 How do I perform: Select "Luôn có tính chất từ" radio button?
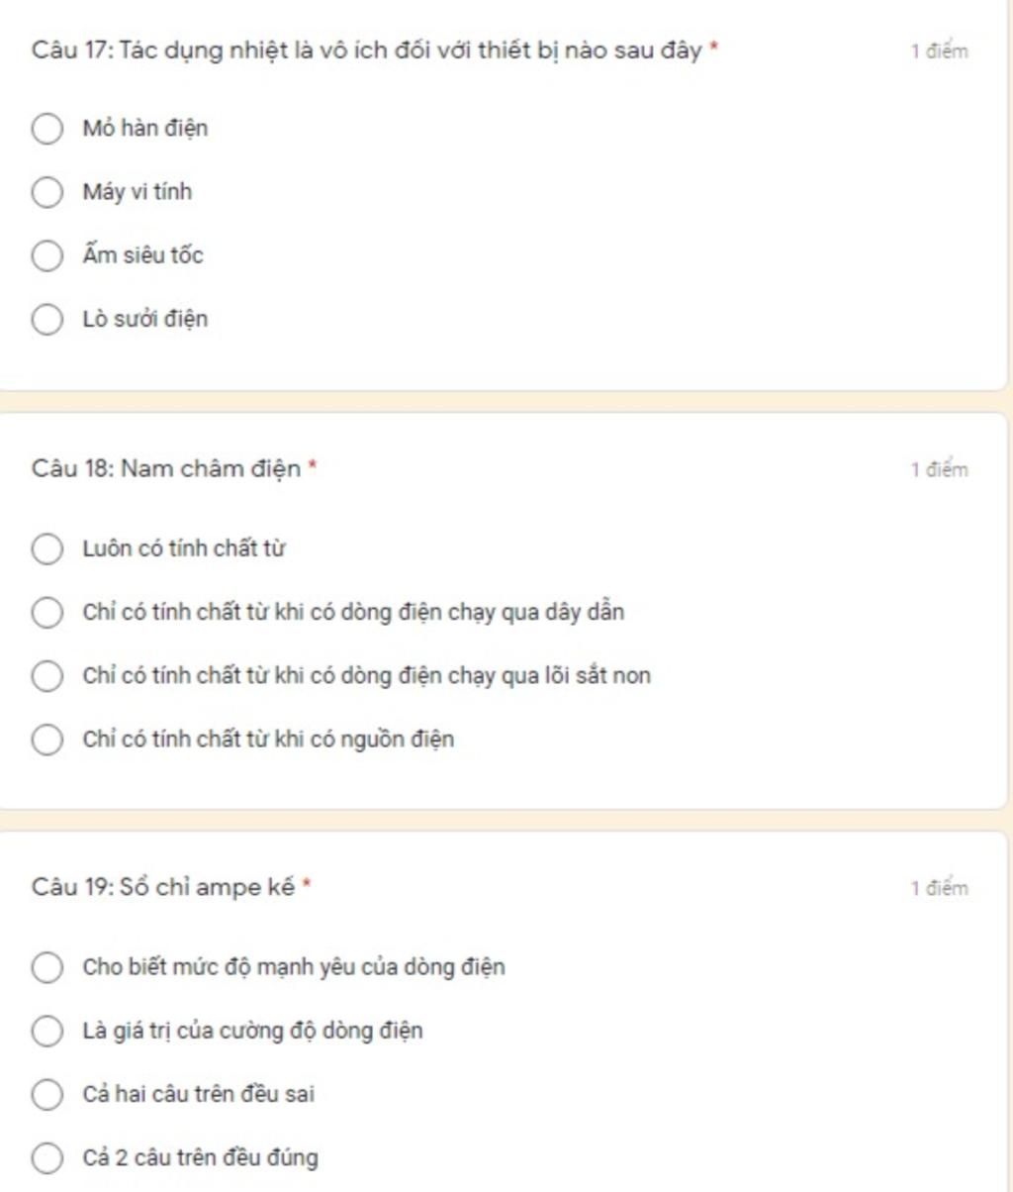point(47,548)
